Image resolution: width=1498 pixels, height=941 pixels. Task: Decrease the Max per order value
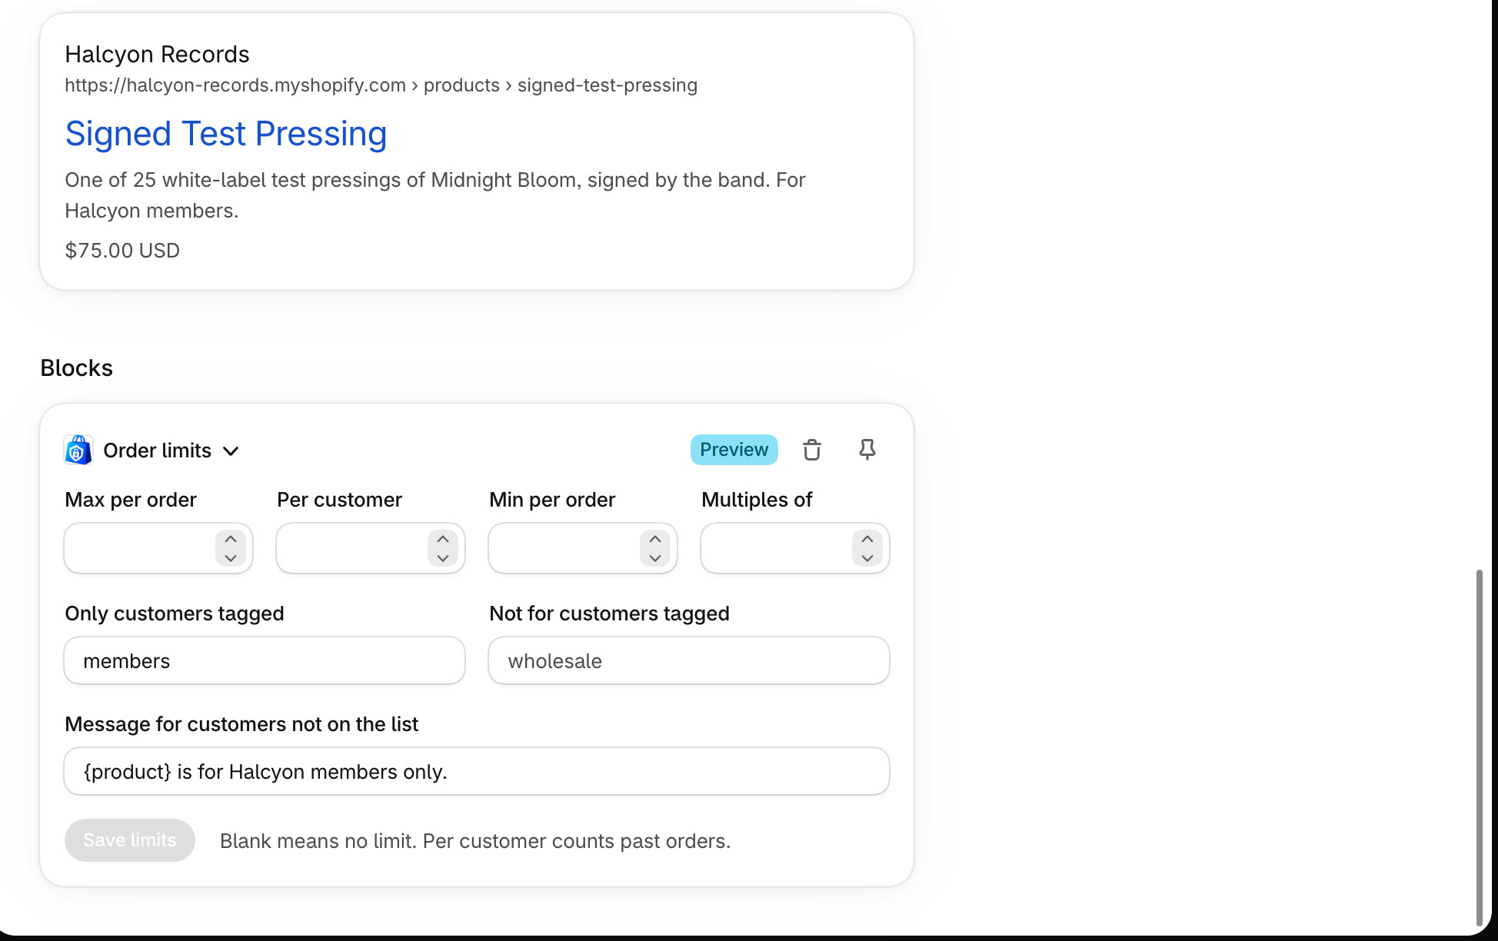click(x=231, y=558)
